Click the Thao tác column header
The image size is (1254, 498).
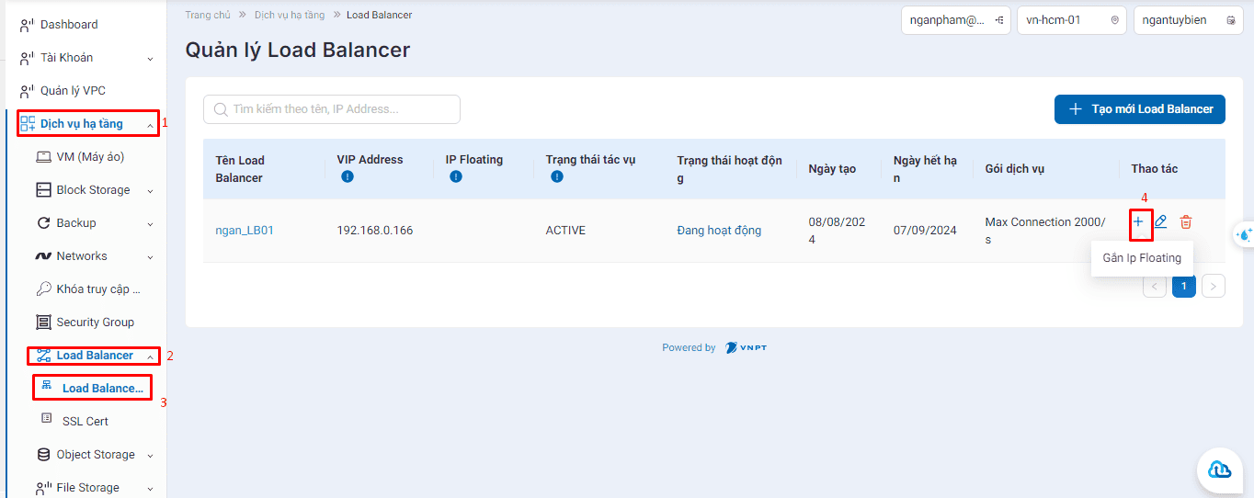click(x=1155, y=169)
